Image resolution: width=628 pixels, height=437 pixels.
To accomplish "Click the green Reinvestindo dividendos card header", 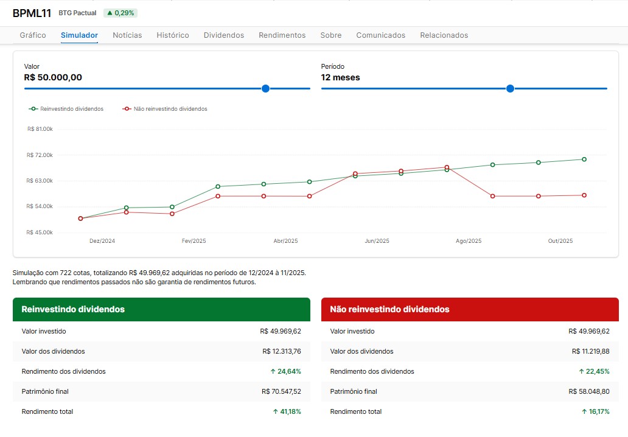I will (161, 309).
